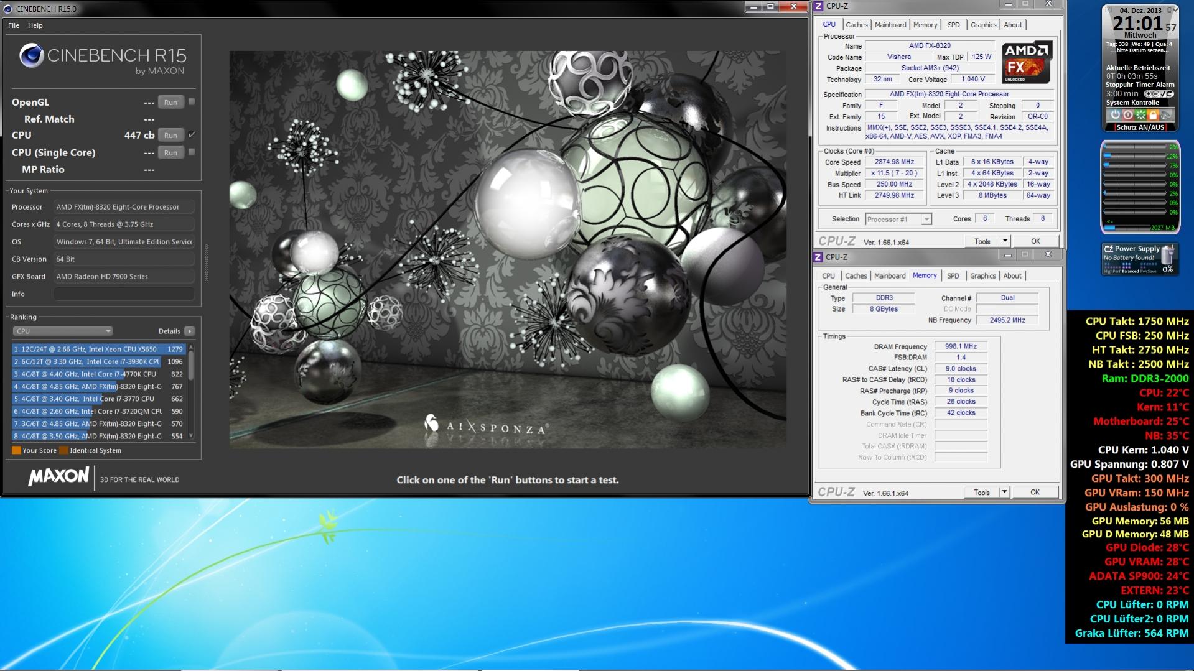Image resolution: width=1194 pixels, height=671 pixels.
Task: Open the Ranking CPU dropdown
Action: point(63,331)
